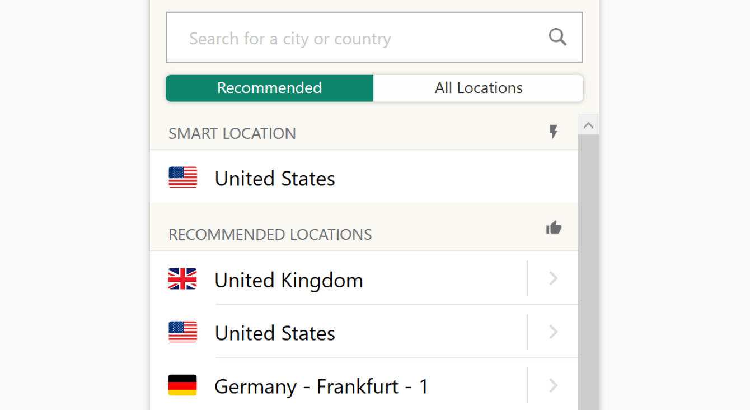750x410 pixels.
Task: Click the US flag under Recommended Locations
Action: pos(182,332)
